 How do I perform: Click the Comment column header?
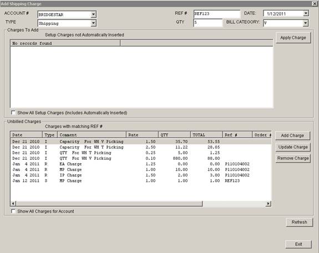(x=92, y=135)
